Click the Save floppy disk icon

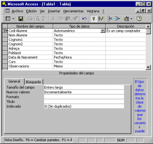pyautogui.click(x=21, y=19)
